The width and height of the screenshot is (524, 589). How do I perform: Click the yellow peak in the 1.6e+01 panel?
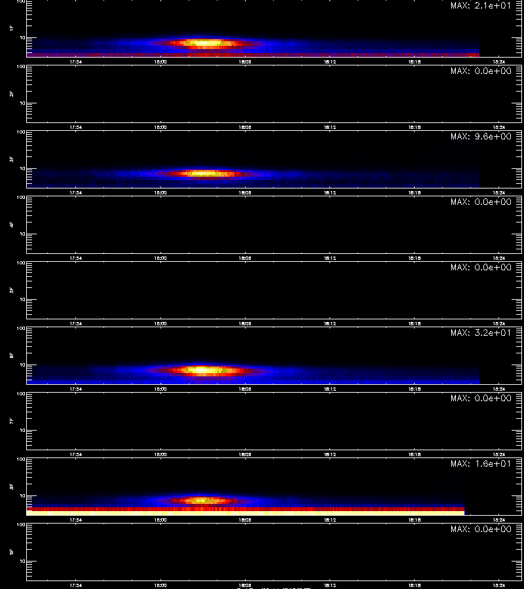point(202,501)
